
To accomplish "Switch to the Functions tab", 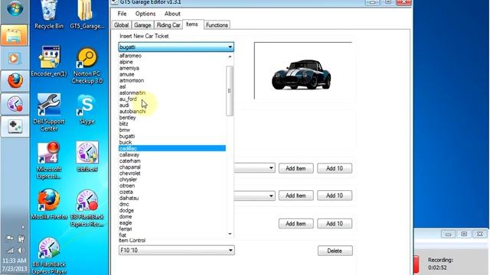I will tap(217, 25).
